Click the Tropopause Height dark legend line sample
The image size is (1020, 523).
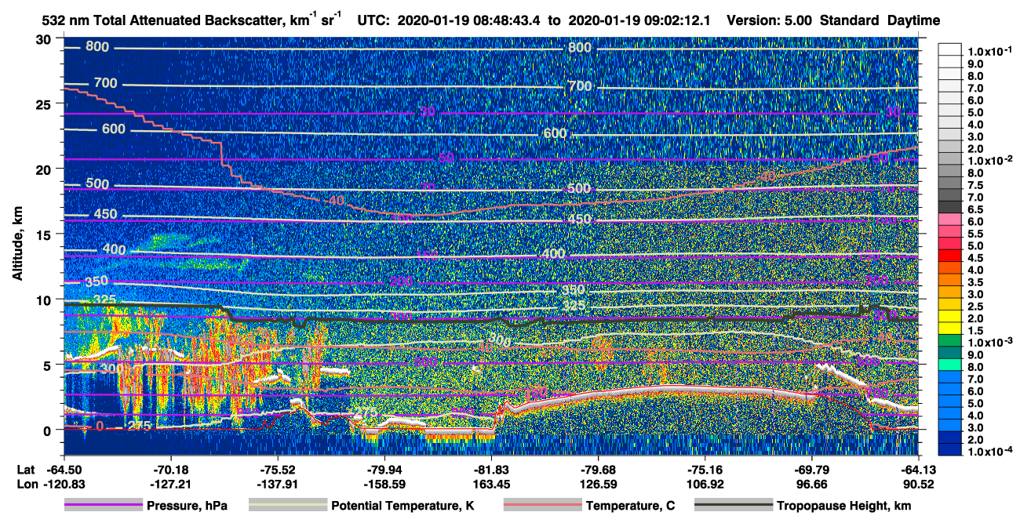[x=733, y=506]
